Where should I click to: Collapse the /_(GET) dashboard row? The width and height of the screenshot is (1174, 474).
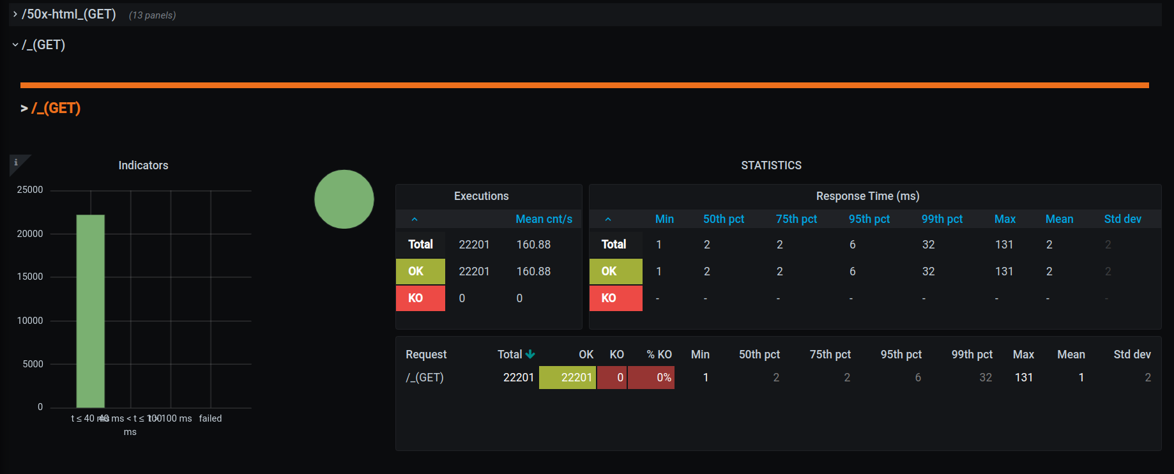click(43, 45)
